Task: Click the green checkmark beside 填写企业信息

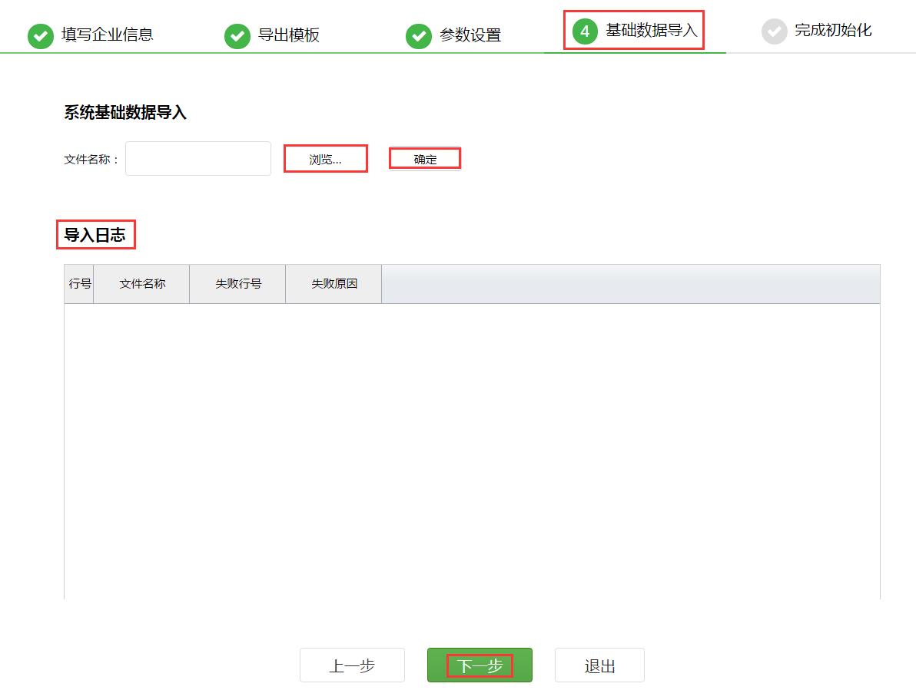Action: coord(40,36)
